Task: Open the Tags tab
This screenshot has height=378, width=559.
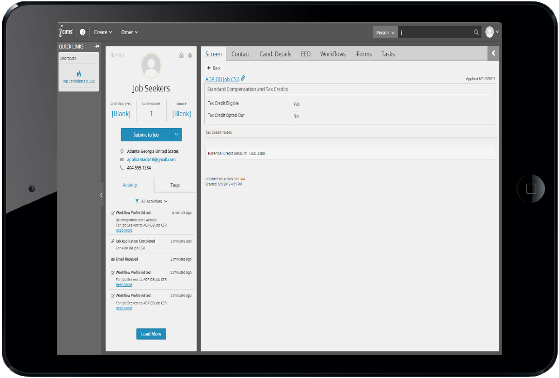Action: [x=175, y=185]
